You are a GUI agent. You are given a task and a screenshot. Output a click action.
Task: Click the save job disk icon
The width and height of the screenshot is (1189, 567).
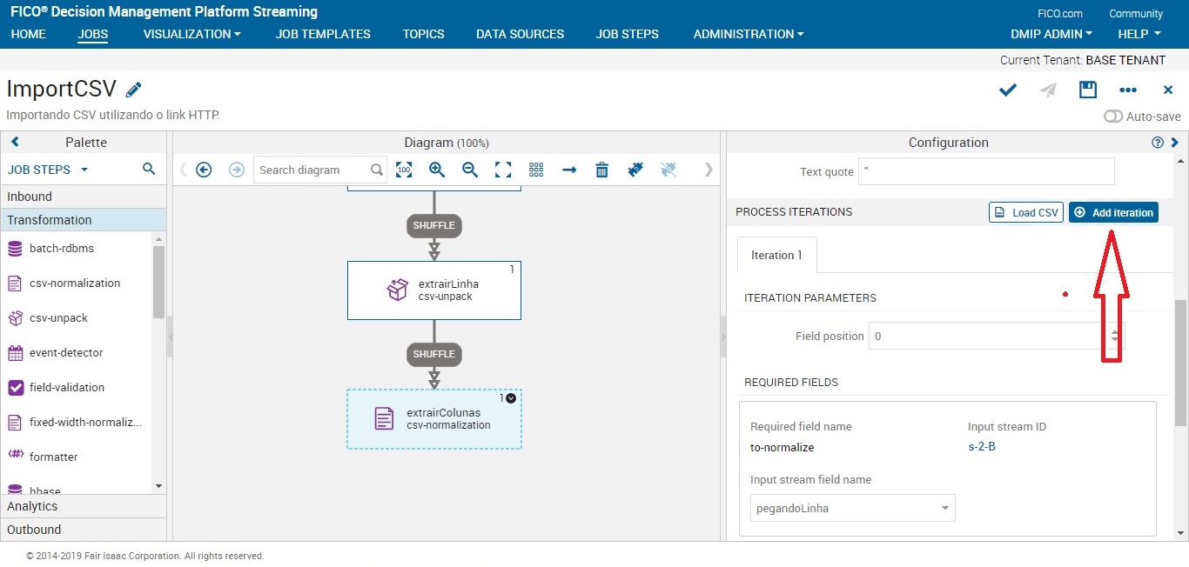tap(1087, 90)
